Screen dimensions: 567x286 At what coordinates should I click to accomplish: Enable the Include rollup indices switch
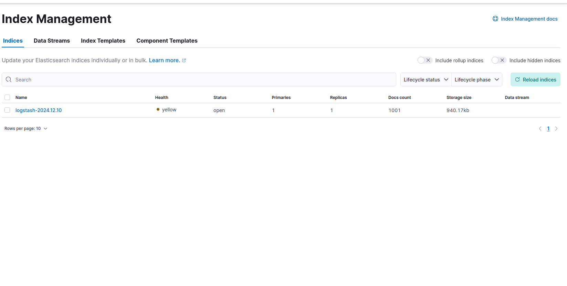click(424, 60)
